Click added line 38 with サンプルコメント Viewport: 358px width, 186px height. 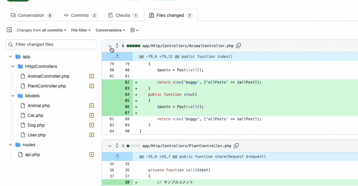click(175, 182)
